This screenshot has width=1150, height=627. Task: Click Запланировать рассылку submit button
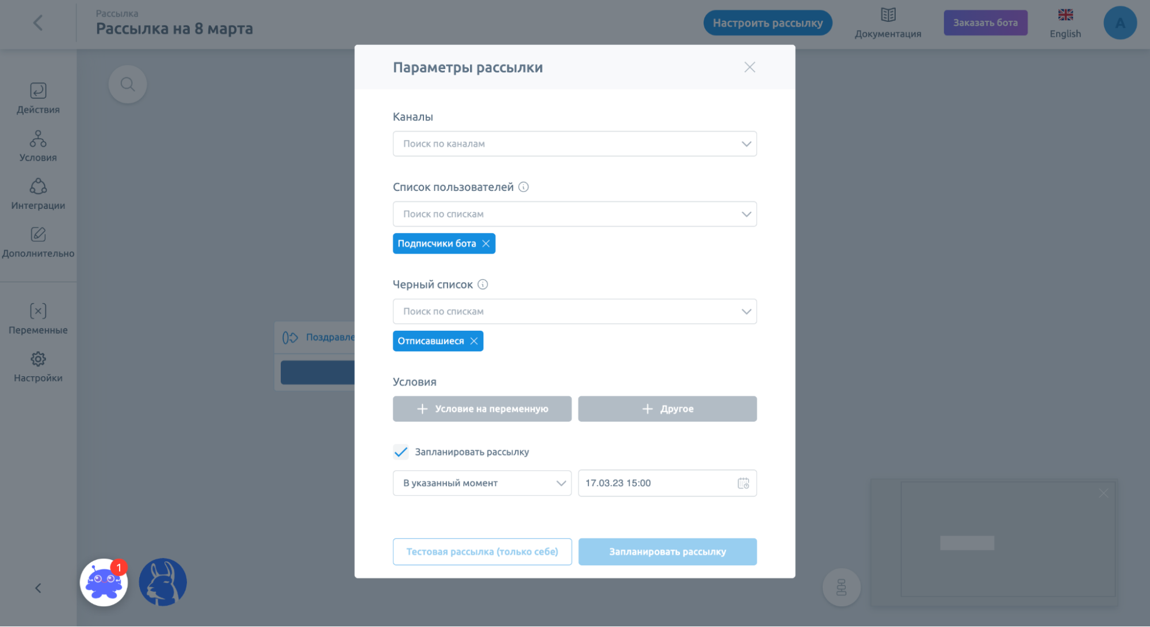tap(667, 551)
